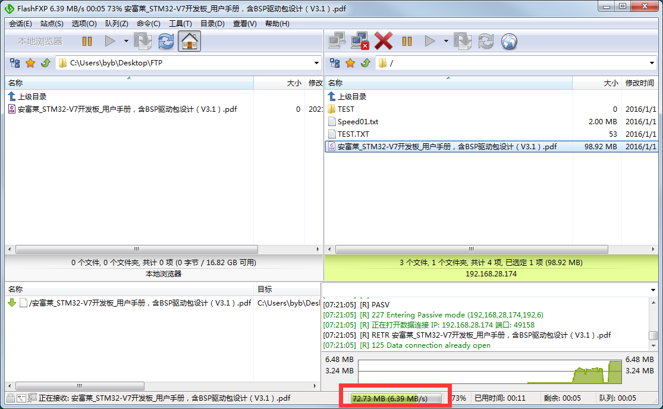
Task: Go up one level with the remote green arrow
Action: coord(366,63)
